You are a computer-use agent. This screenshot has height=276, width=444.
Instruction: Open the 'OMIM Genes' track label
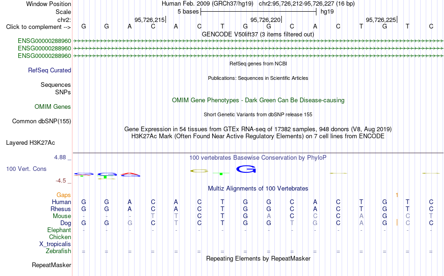(x=52, y=107)
